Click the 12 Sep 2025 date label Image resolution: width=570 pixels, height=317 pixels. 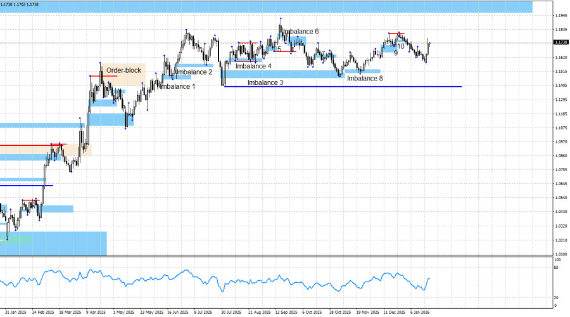click(x=286, y=313)
